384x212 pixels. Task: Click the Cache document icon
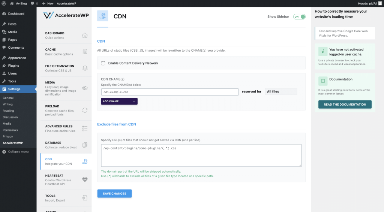point(85,52)
